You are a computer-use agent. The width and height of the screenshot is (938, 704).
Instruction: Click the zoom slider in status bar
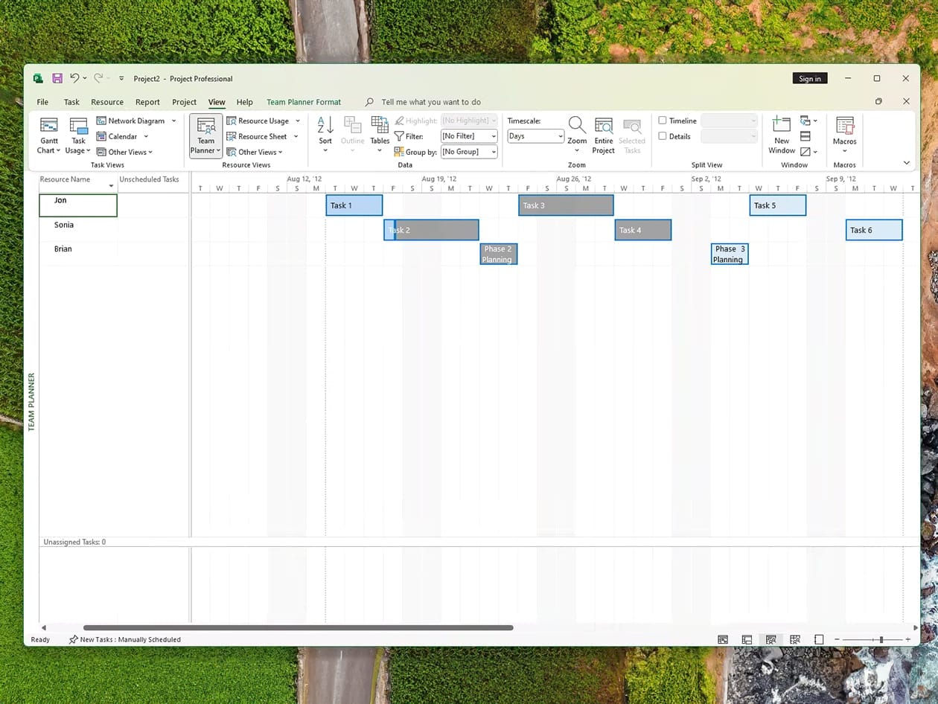coord(881,640)
